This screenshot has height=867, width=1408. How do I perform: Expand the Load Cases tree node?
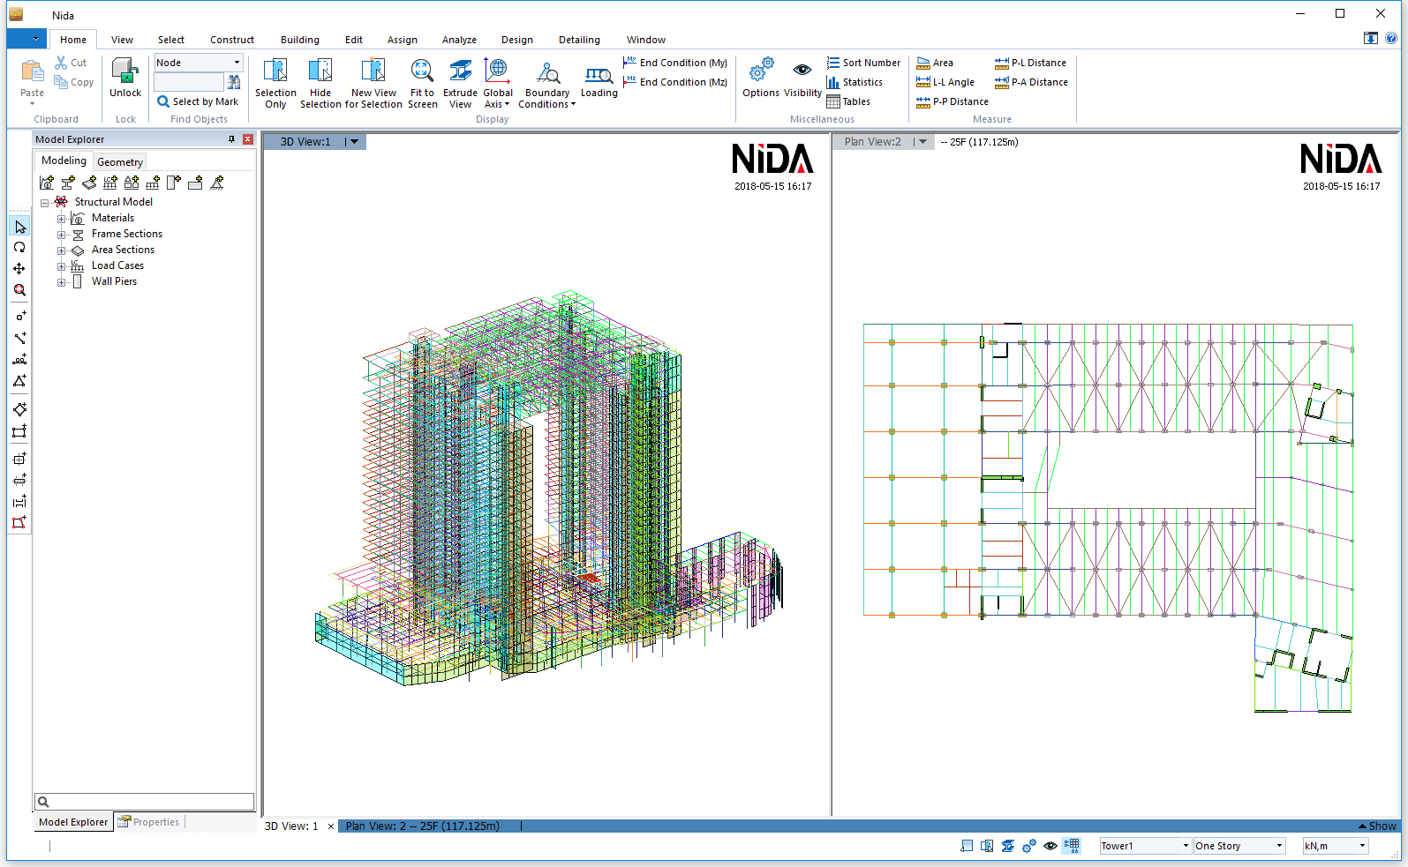(62, 266)
